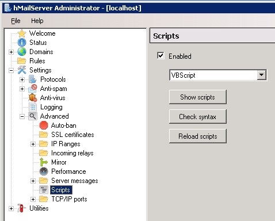Select the Performance tree item label
The width and height of the screenshot is (275, 221).
(x=68, y=172)
